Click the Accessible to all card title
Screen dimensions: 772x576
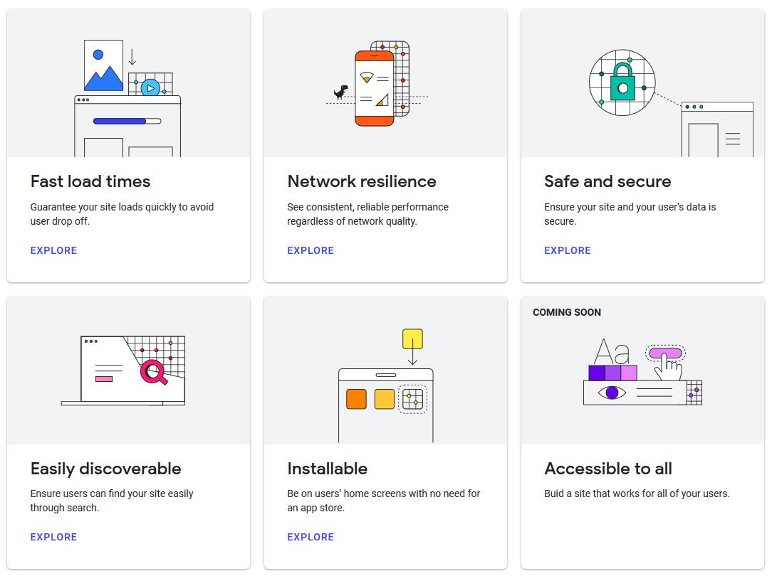[x=608, y=469]
